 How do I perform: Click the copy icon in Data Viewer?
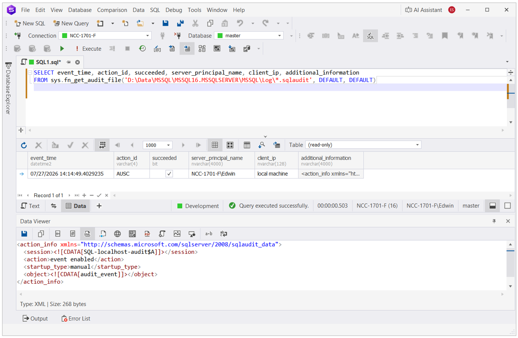(x=41, y=234)
